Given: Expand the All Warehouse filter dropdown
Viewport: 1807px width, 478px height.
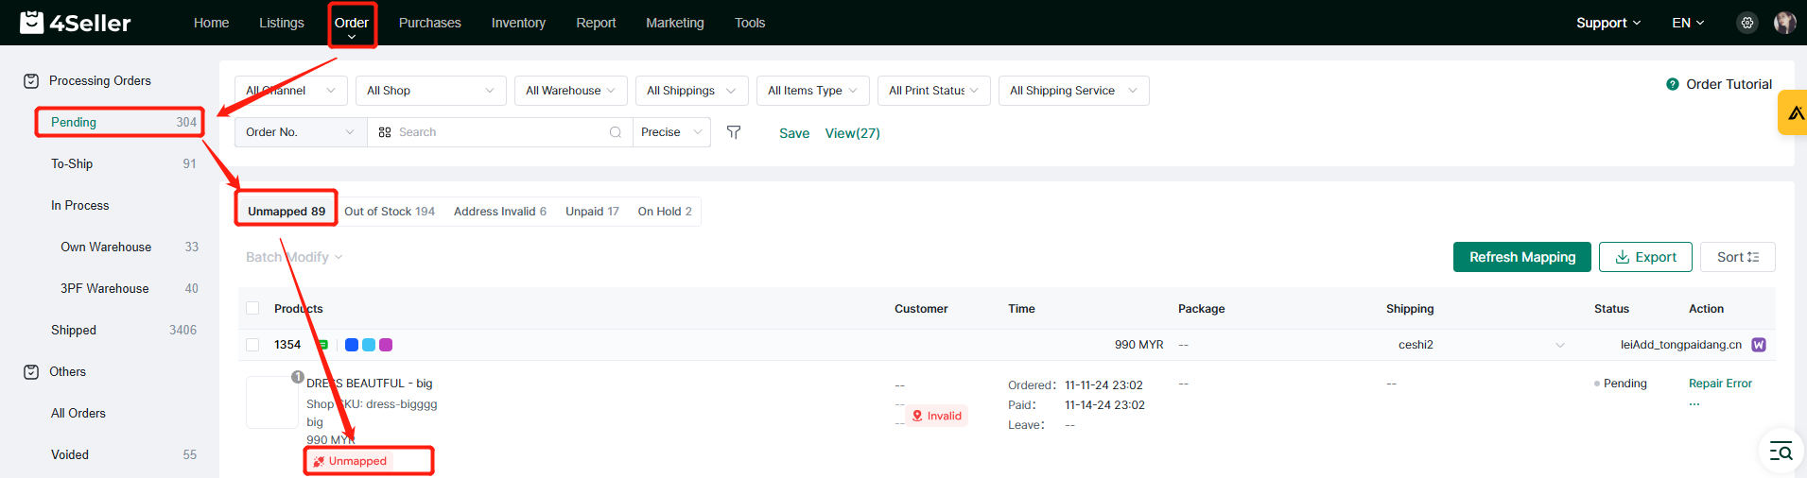Looking at the screenshot, I should (571, 91).
